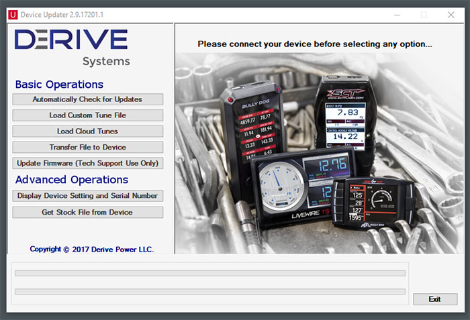This screenshot has height=320, width=470.
Task: Click the Derive Systems logo
Action: [x=71, y=47]
